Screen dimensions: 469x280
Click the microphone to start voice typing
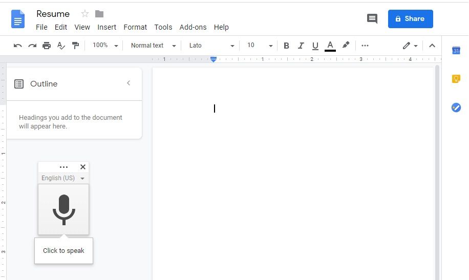pyautogui.click(x=63, y=209)
